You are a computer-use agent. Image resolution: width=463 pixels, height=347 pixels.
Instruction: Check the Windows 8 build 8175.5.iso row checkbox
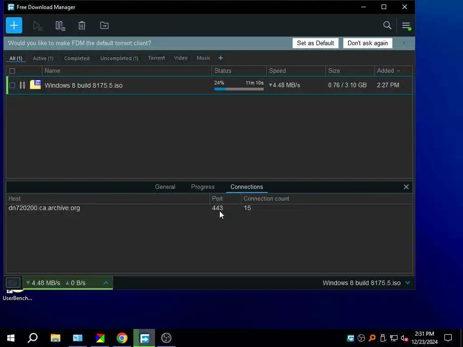pos(12,85)
